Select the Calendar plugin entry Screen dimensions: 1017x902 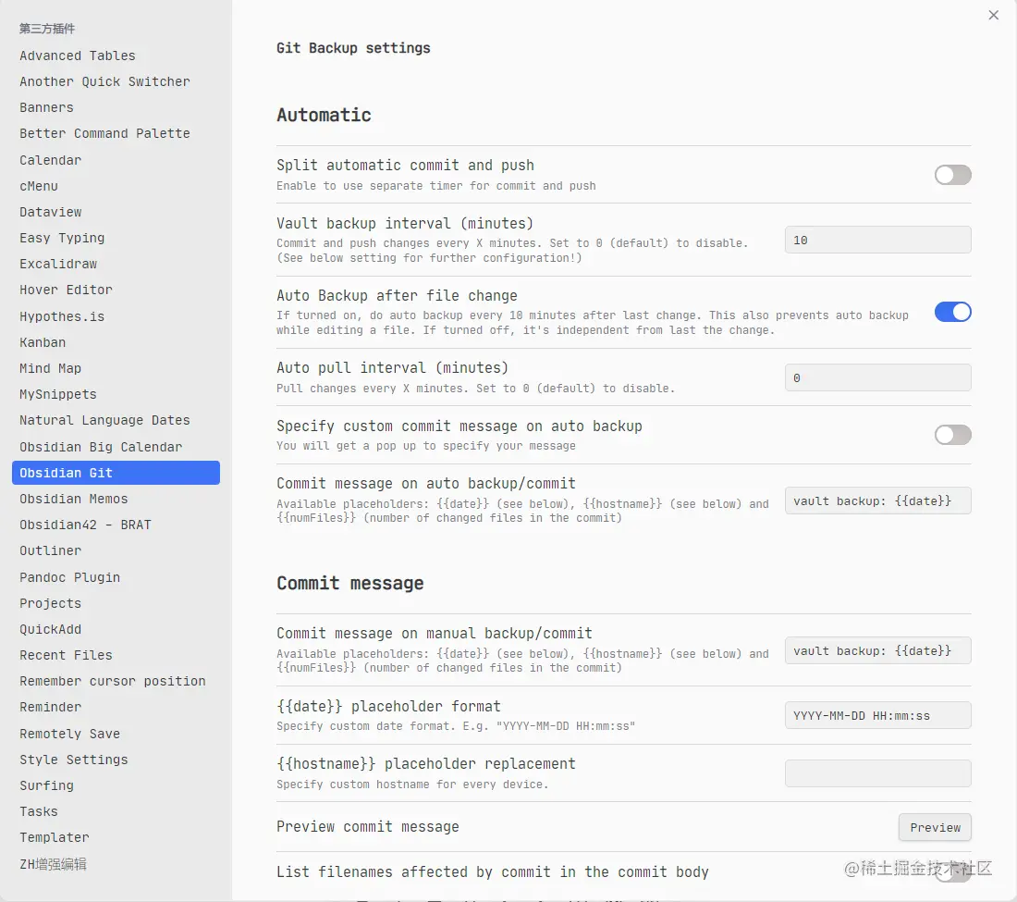point(116,160)
